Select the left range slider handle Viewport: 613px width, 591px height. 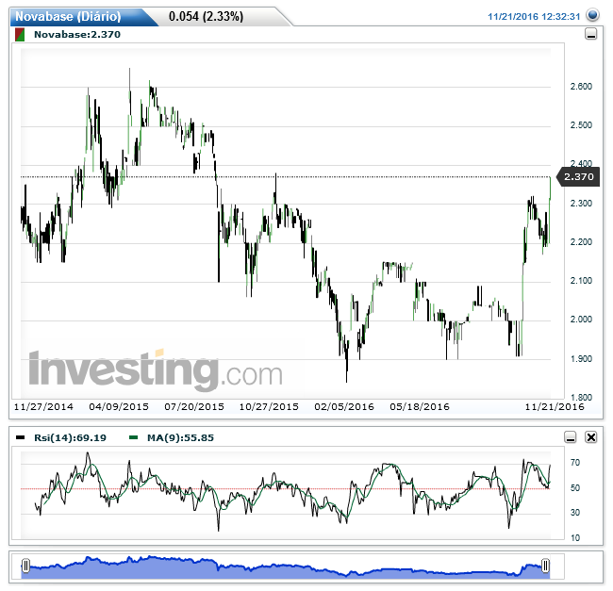click(x=25, y=566)
